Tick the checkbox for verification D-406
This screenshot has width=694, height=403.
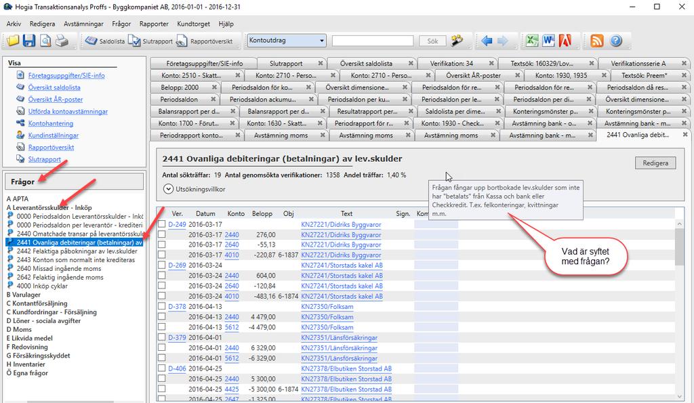[x=162, y=368]
